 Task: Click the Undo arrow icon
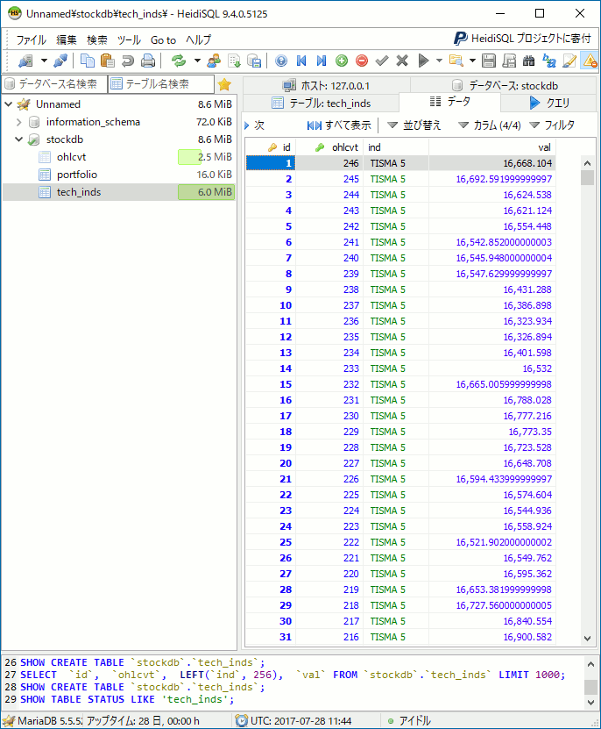[128, 61]
